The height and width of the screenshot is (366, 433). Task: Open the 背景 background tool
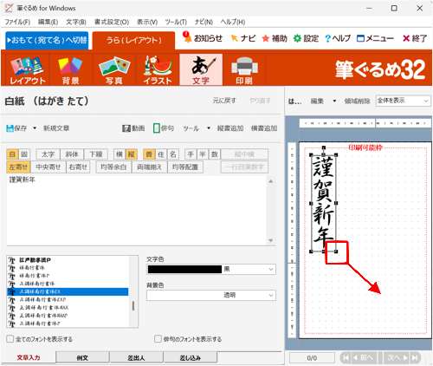71,69
